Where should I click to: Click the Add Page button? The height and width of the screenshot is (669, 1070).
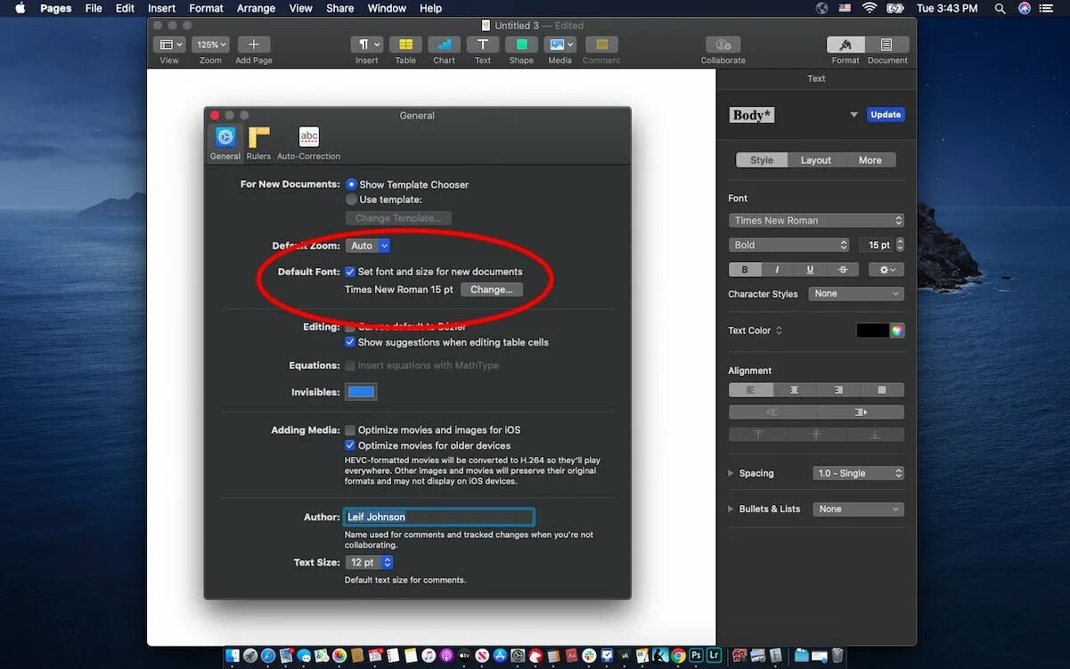[254, 45]
